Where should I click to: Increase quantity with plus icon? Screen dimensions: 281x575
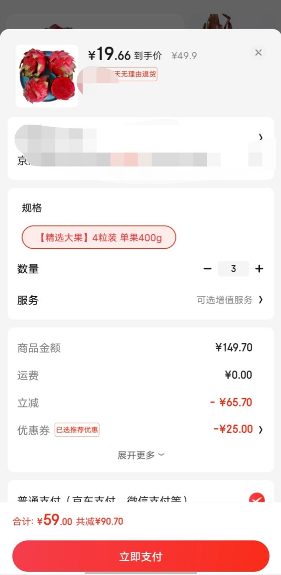(259, 269)
